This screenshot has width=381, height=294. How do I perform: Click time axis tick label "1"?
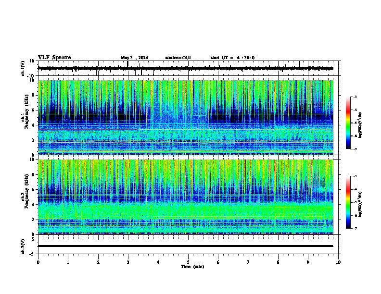(x=68, y=262)
